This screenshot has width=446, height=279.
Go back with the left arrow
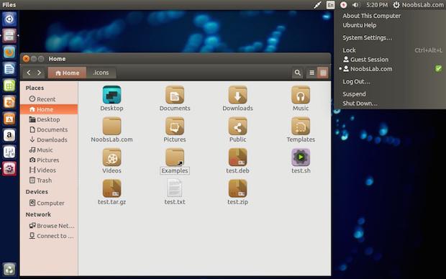(29, 73)
